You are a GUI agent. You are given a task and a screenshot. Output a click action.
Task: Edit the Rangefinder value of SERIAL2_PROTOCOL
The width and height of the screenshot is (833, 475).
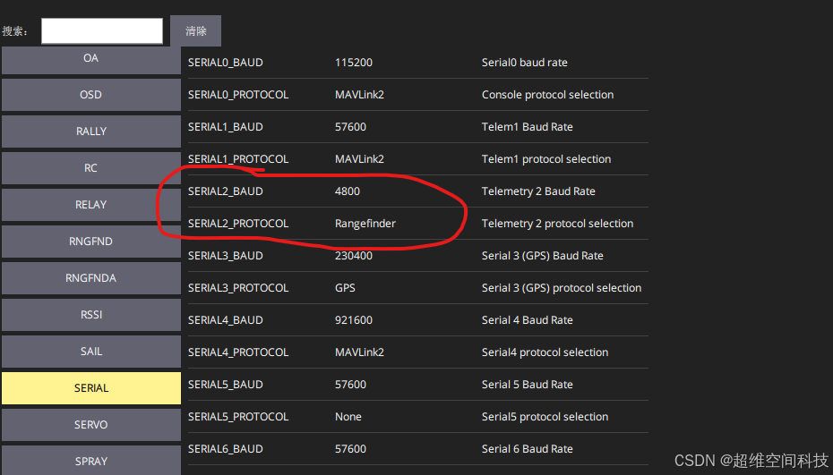coord(365,224)
